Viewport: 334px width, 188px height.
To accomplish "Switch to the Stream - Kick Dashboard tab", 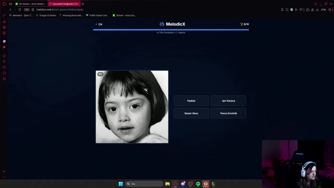I will 31,4.
